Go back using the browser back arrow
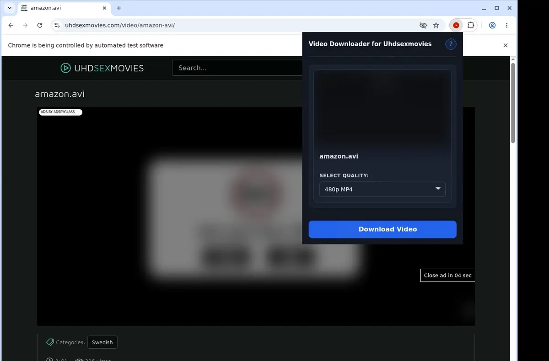The image size is (549, 361). [x=11, y=26]
